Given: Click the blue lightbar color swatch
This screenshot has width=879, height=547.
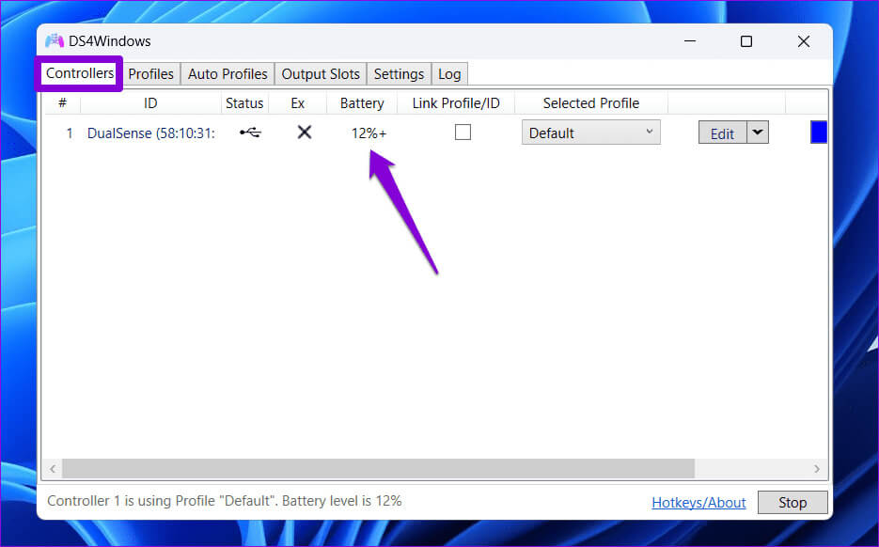Looking at the screenshot, I should tap(819, 133).
